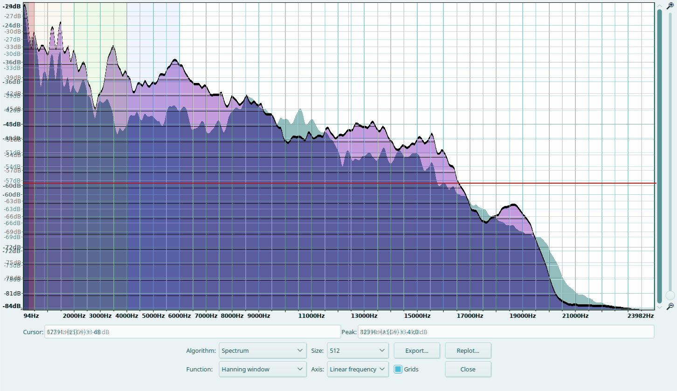
Task: Click the 19000Hz axis label
Action: [x=522, y=316]
